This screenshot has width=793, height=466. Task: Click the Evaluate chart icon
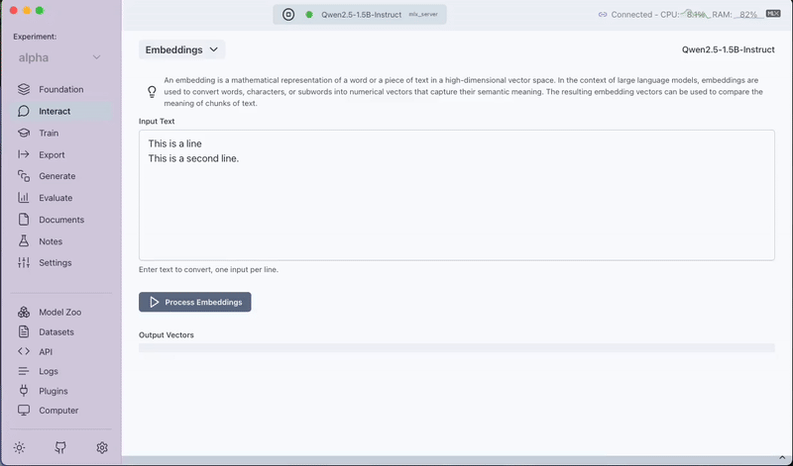click(x=24, y=198)
